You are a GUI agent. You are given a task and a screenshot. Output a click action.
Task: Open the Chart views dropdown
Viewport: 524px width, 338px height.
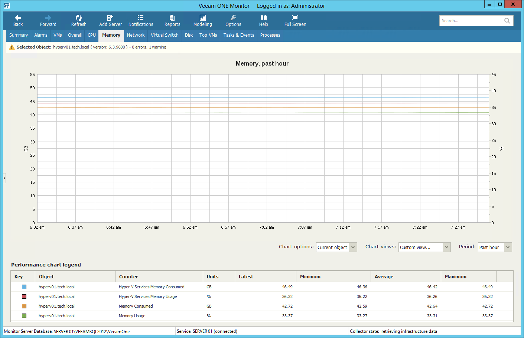446,247
